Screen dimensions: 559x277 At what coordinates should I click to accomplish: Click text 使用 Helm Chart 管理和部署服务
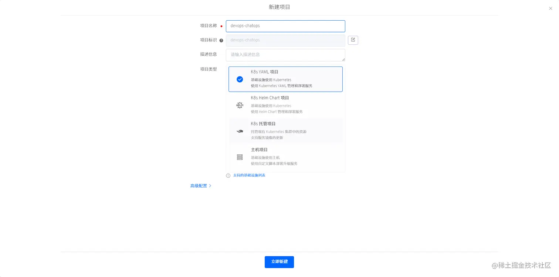(277, 112)
